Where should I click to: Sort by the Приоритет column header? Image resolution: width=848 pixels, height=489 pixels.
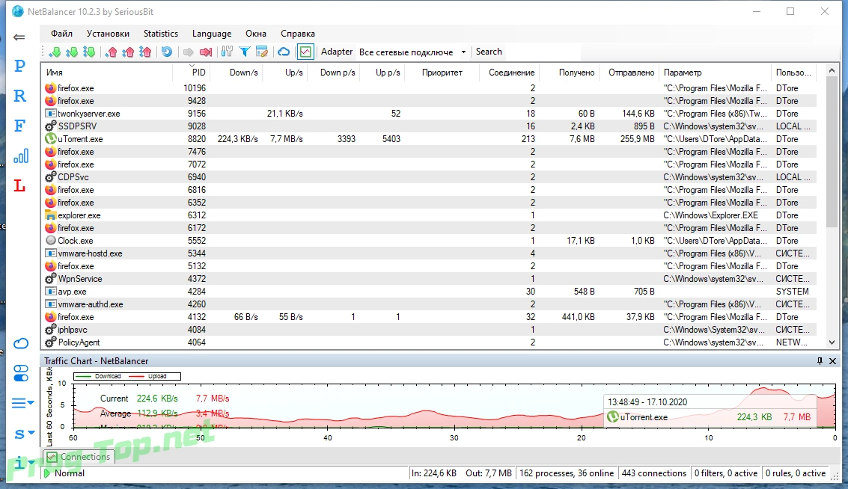442,73
